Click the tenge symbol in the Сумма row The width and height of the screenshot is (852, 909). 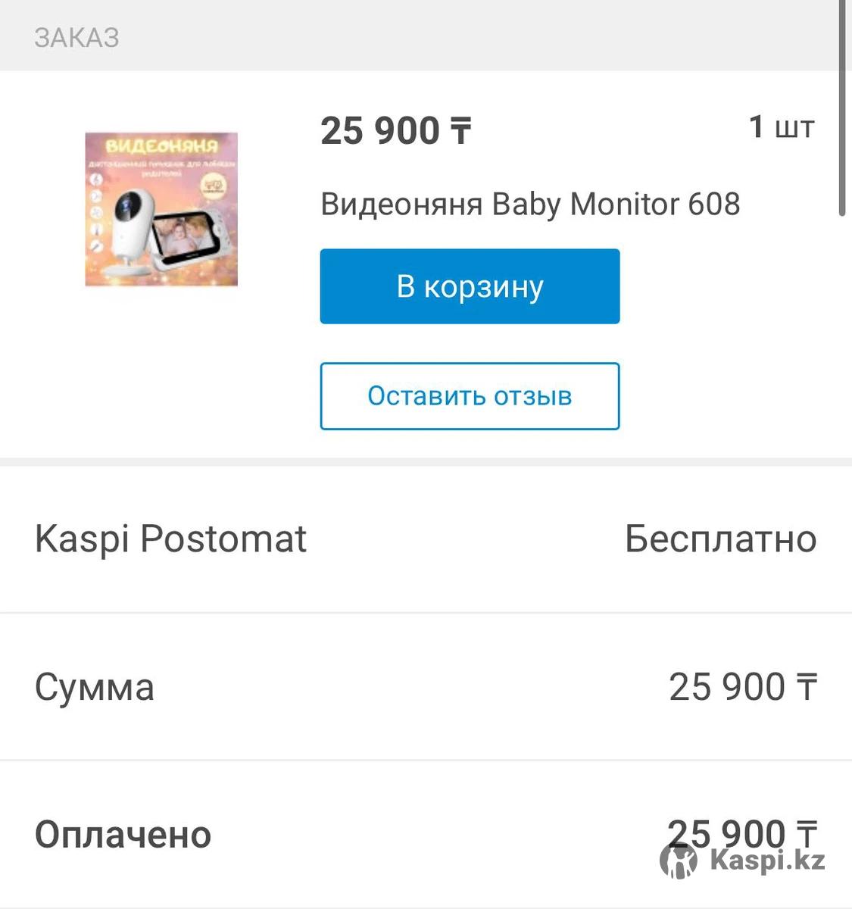(806, 687)
